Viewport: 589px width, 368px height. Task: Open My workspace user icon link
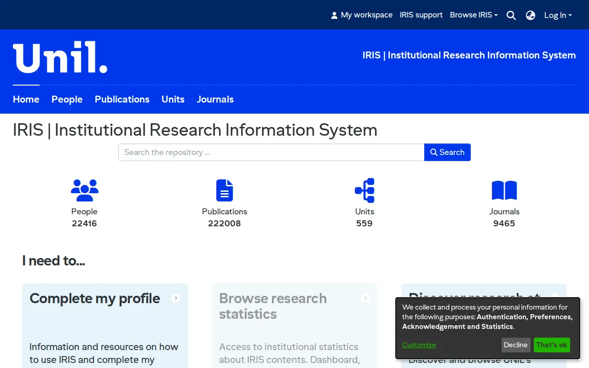tap(362, 15)
